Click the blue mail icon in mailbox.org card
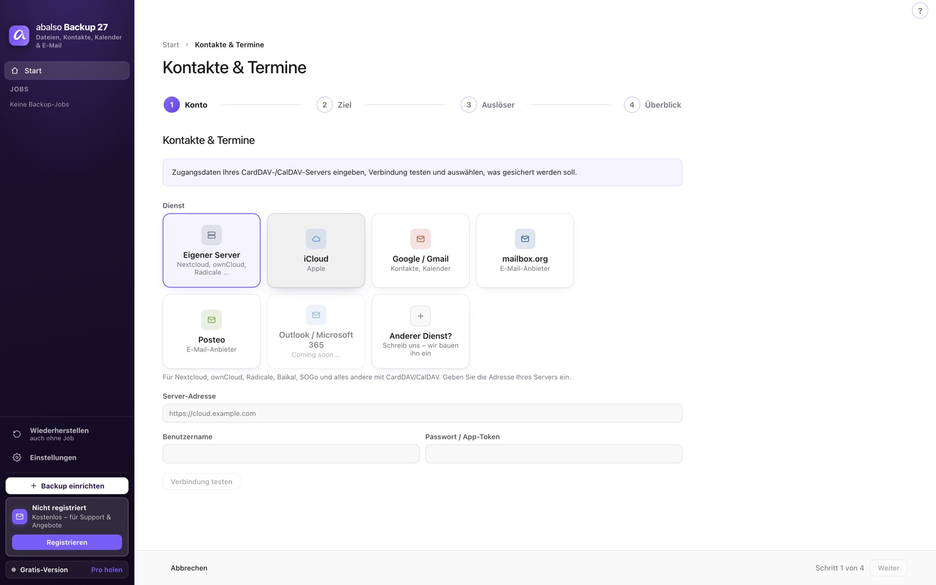This screenshot has height=585, width=936. click(525, 239)
